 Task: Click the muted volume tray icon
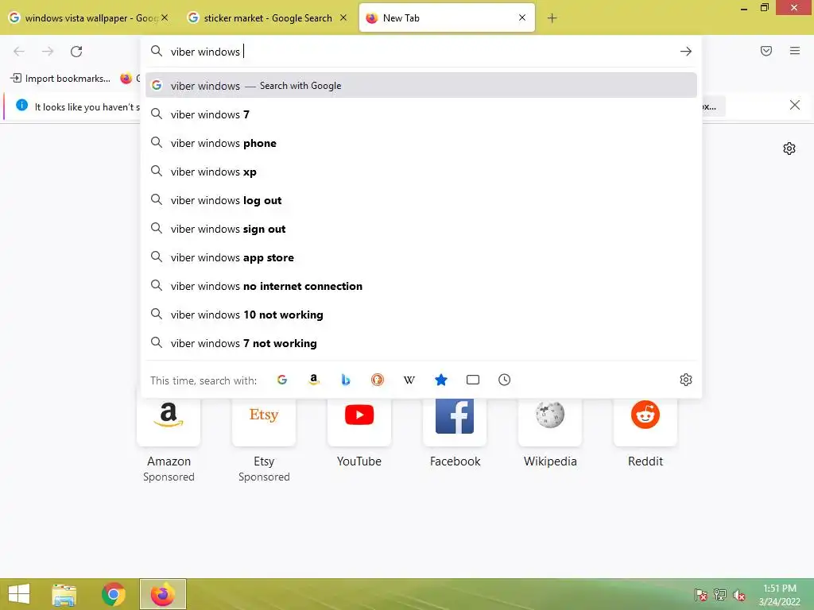tap(739, 595)
